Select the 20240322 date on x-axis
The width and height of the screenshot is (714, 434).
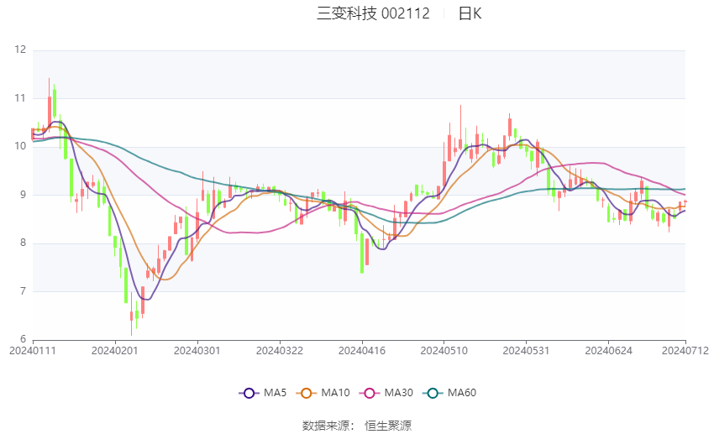(x=279, y=349)
